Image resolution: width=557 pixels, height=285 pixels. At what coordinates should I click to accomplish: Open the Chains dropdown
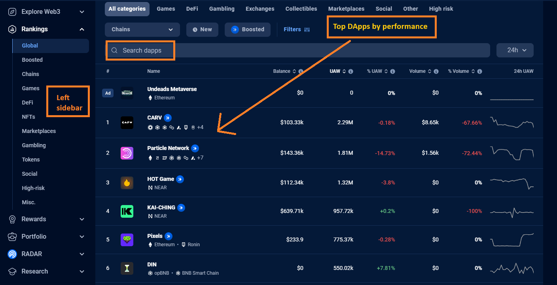(142, 30)
